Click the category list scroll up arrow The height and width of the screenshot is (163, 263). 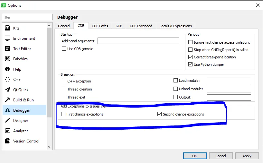[x=49, y=26]
